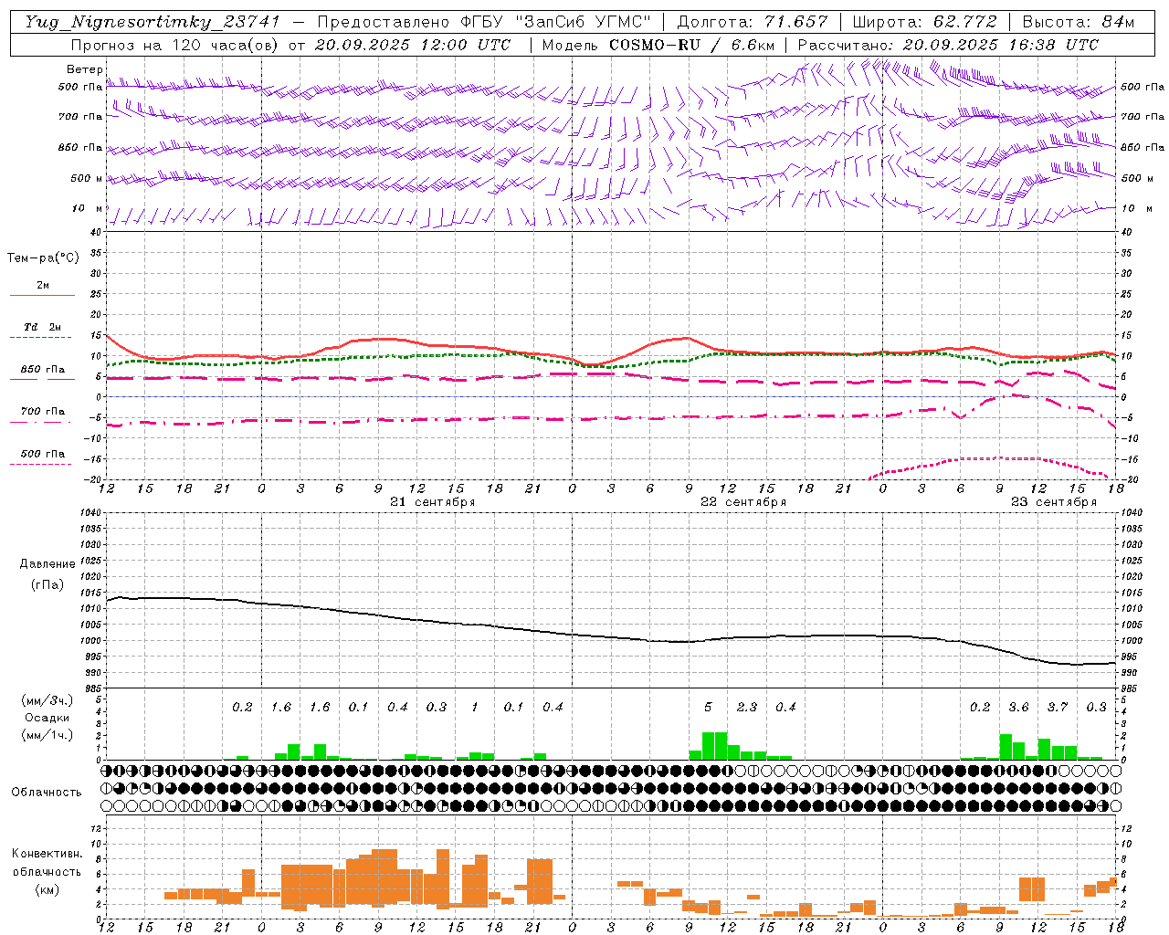Image resolution: width=1169 pixels, height=935 pixels.
Task: Click the (мм/1ч.) unit label
Action: coord(47,735)
